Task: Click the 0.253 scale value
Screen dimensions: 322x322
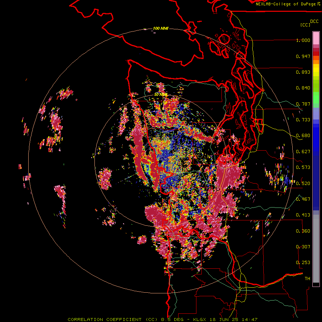Action: point(303,263)
